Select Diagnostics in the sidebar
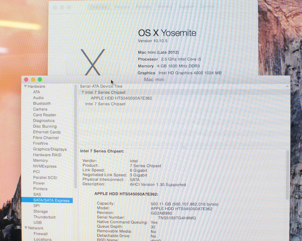Image resolution: width=302 pixels, height=241 pixels. tap(44, 120)
